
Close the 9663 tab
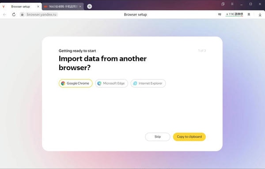click(x=80, y=7)
